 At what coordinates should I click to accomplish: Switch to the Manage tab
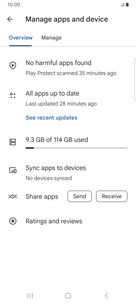click(51, 38)
